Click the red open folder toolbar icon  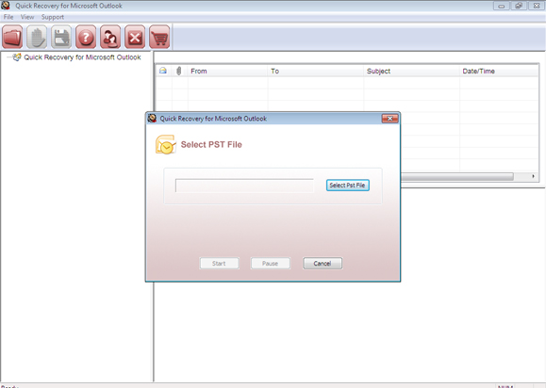click(x=12, y=37)
